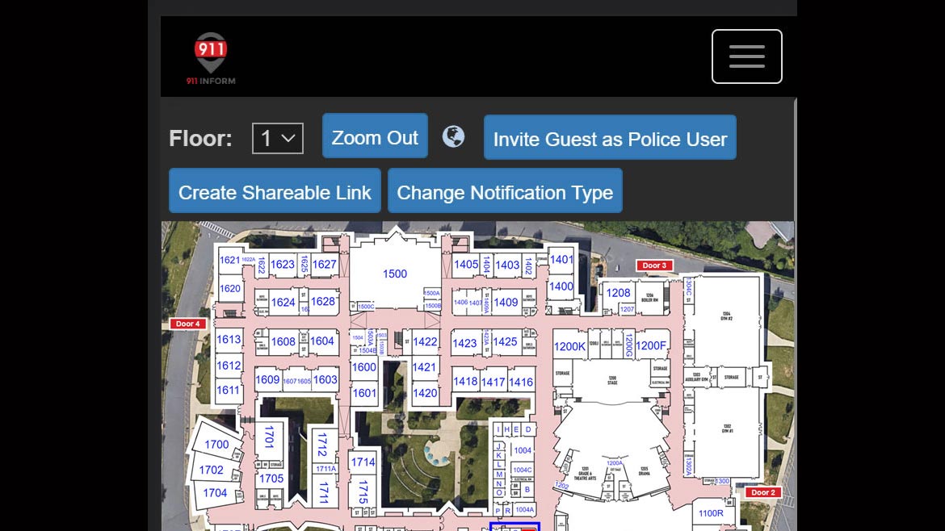Select room 1200K on the map
The height and width of the screenshot is (531, 945).
(569, 346)
